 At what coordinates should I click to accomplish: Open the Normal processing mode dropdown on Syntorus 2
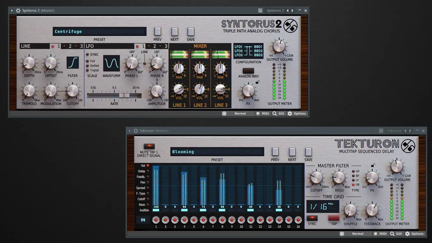click(240, 113)
